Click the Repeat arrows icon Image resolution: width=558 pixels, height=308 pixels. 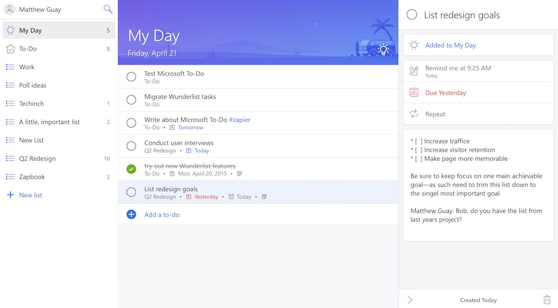tap(414, 114)
